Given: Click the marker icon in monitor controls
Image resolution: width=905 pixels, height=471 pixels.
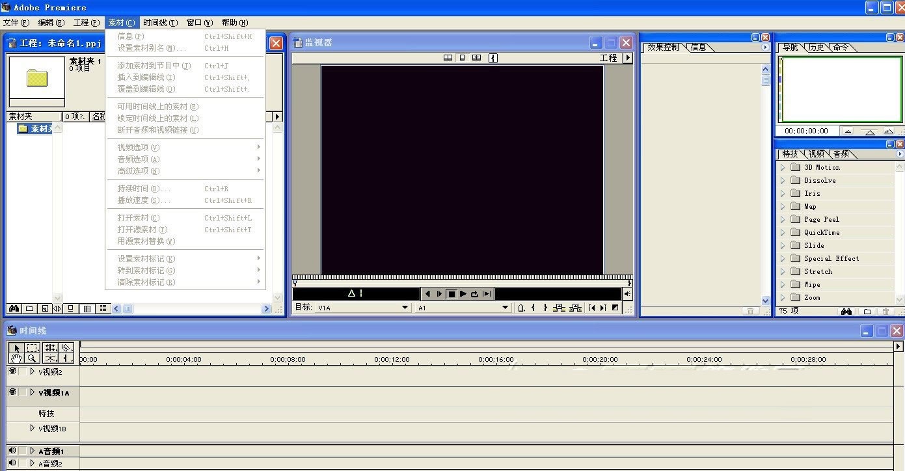Looking at the screenshot, I should 521,308.
